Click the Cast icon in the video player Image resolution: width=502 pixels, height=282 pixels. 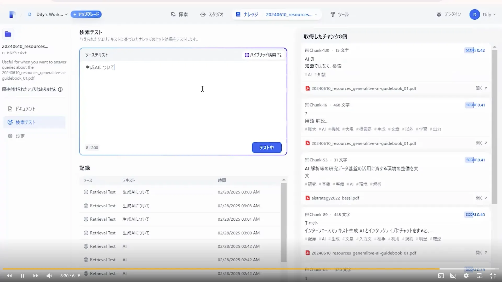441,275
